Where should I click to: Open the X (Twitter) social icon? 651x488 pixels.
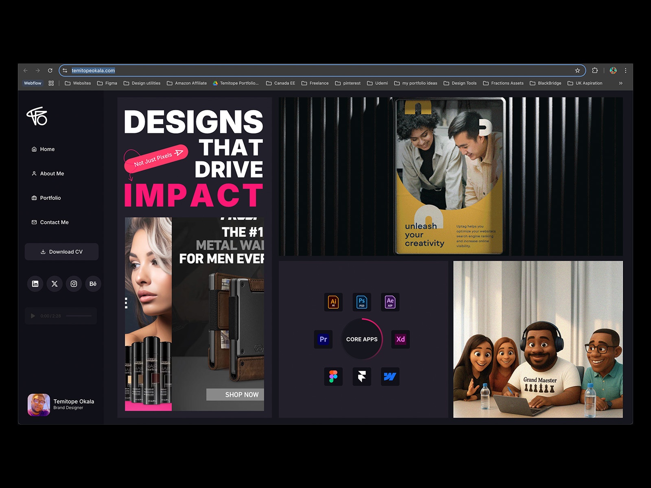click(55, 284)
